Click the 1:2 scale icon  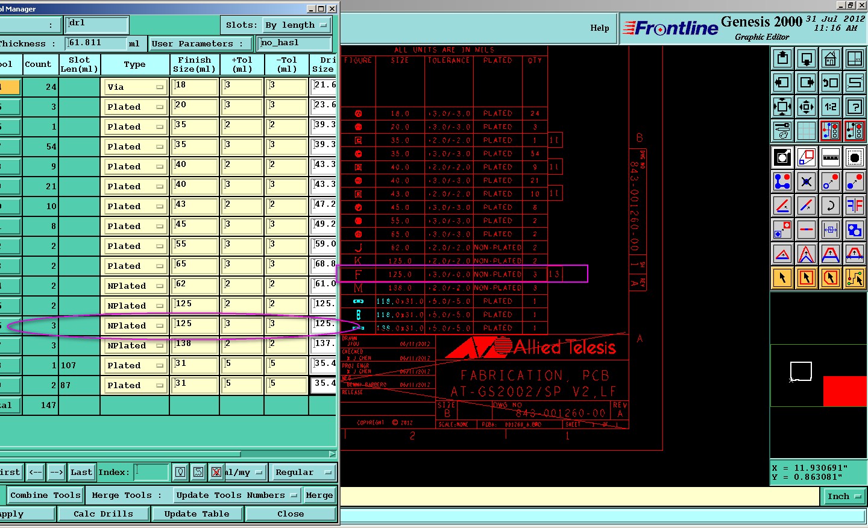[831, 107]
